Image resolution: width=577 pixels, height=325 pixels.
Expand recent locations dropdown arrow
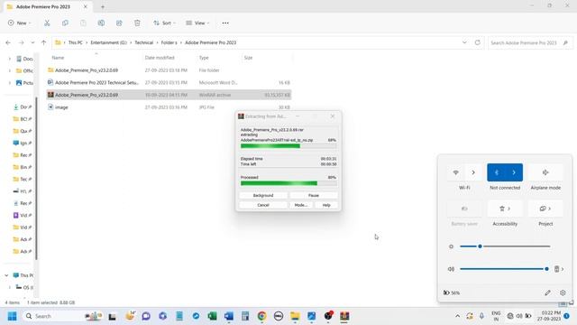32,42
